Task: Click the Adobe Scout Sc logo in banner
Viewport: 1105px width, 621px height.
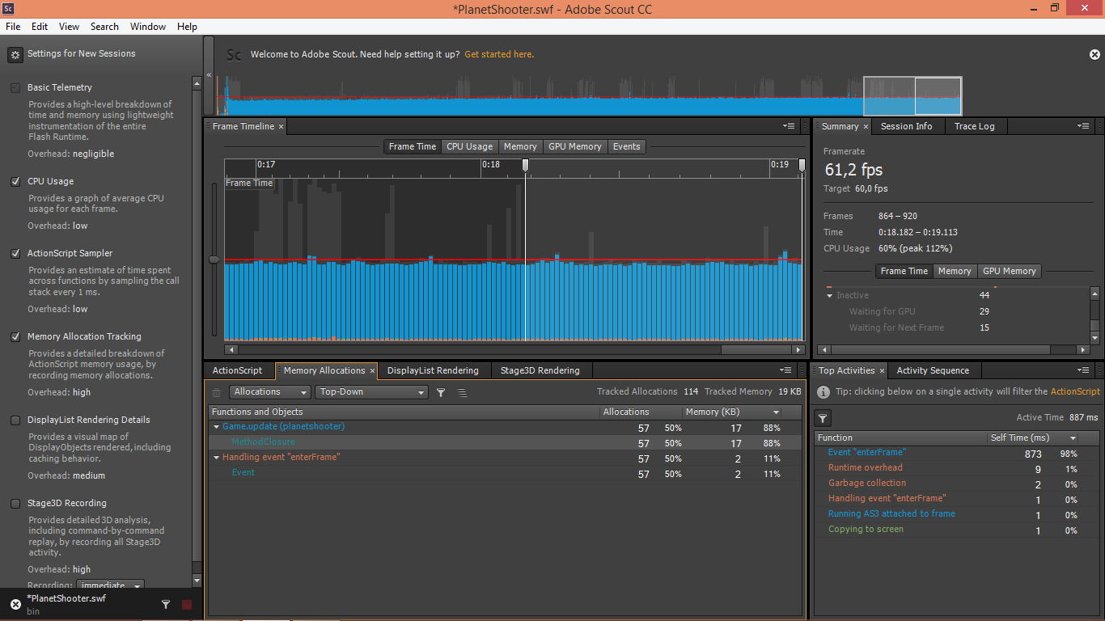Action: tap(234, 55)
